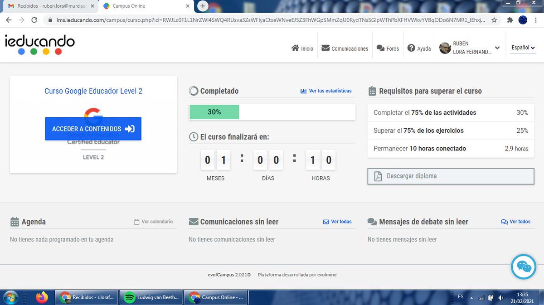
Task: Open Ver todos debate messages link
Action: tap(515, 222)
